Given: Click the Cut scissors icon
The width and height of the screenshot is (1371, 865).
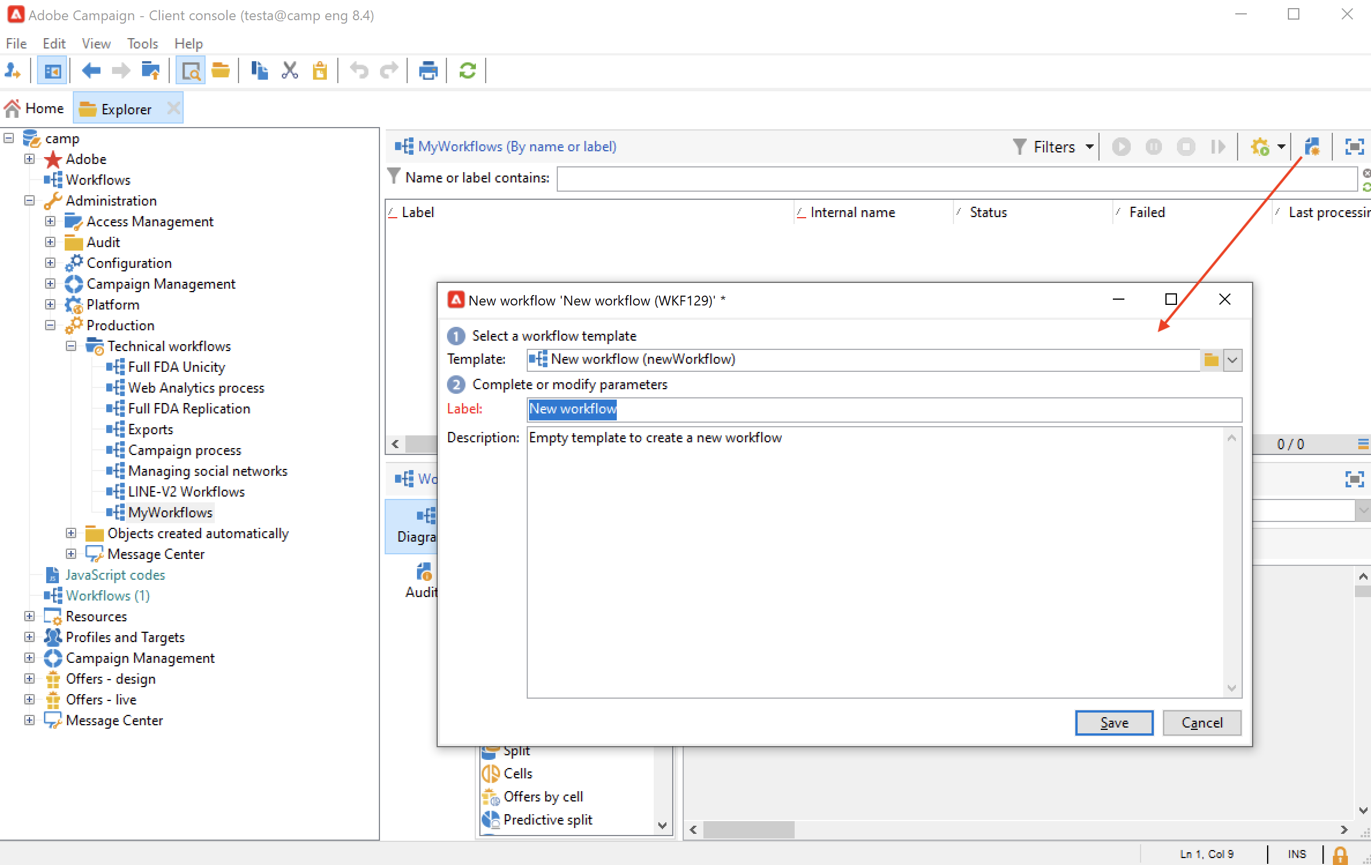Looking at the screenshot, I should (x=289, y=71).
